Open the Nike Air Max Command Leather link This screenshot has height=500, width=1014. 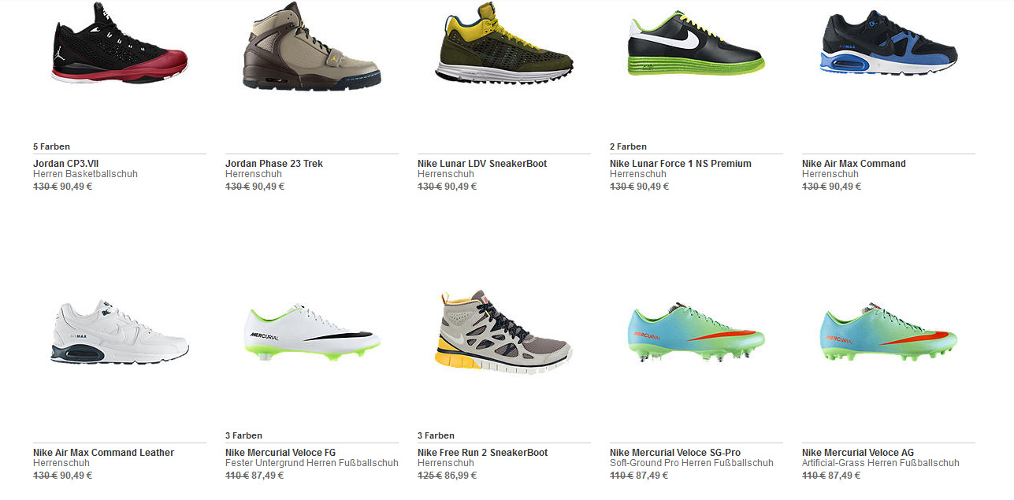[x=104, y=453]
